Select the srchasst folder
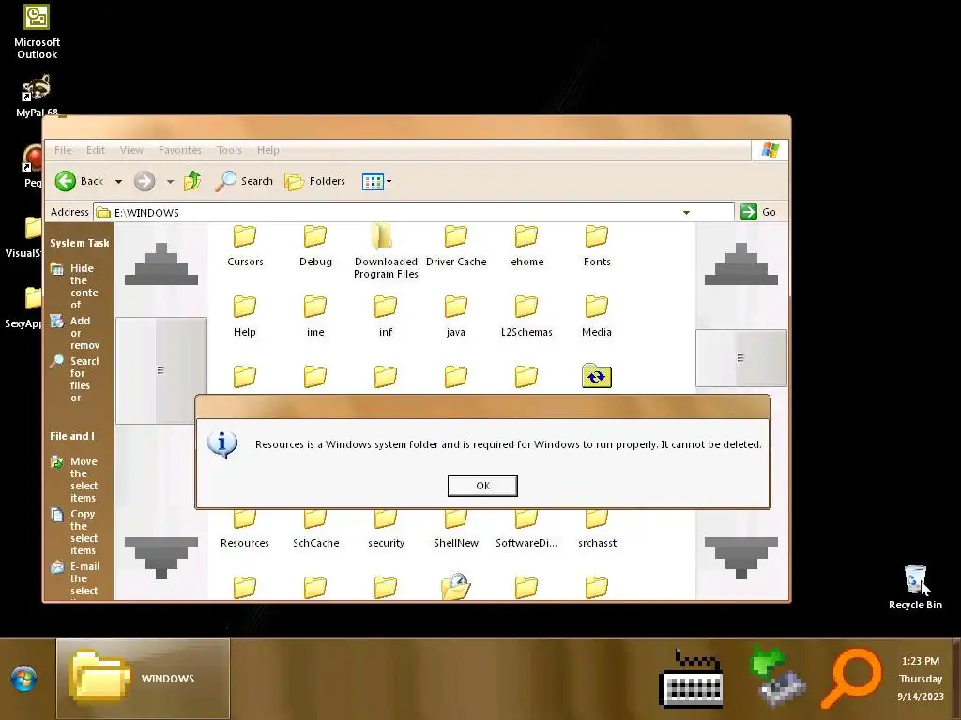 coord(597,530)
